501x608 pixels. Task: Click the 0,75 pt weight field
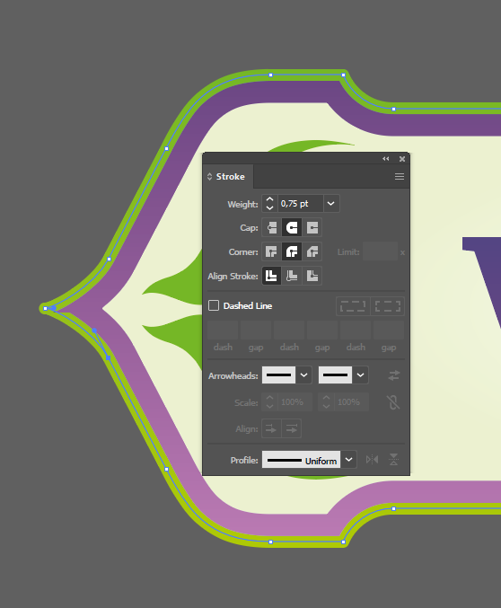[x=301, y=204]
